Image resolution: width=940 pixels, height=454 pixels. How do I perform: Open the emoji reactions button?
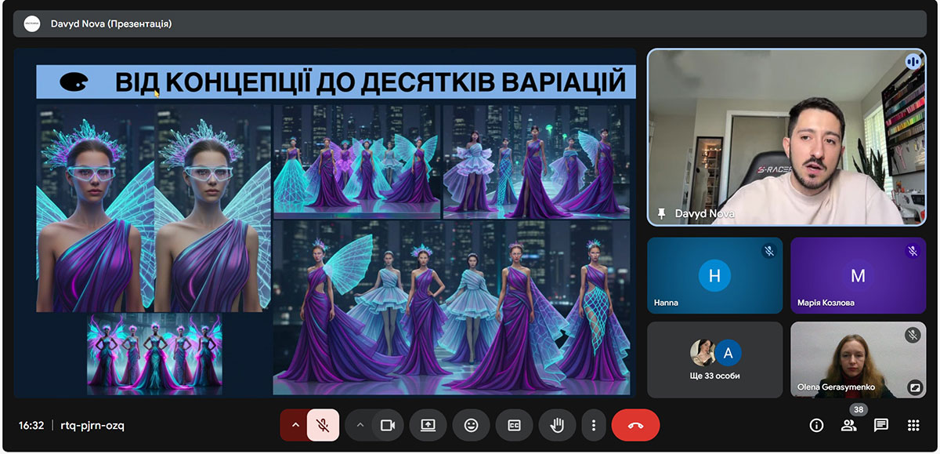tap(471, 425)
